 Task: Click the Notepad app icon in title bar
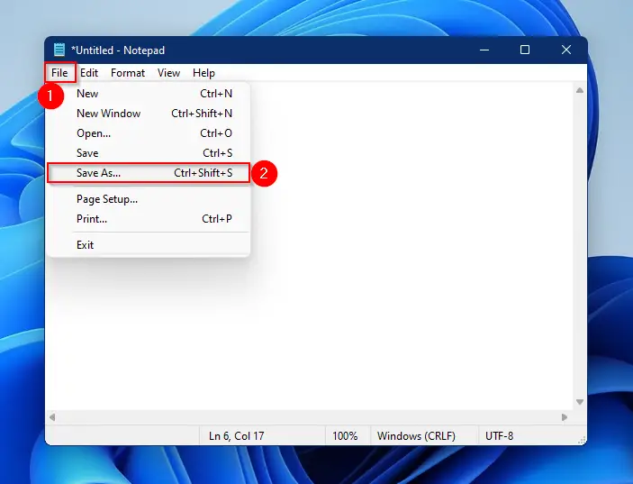coord(59,50)
